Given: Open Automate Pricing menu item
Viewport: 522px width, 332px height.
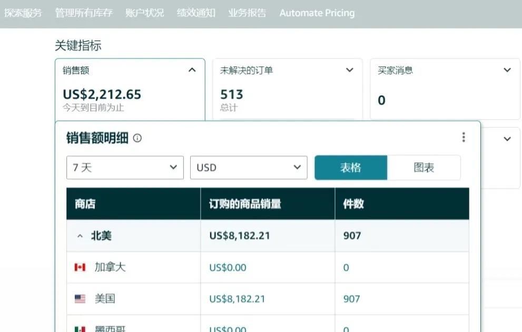Looking at the screenshot, I should tap(317, 13).
